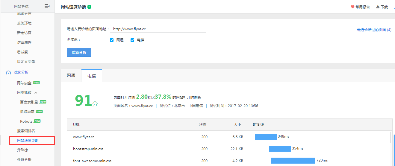Open 网站安全 in the sidebar

[24, 83]
